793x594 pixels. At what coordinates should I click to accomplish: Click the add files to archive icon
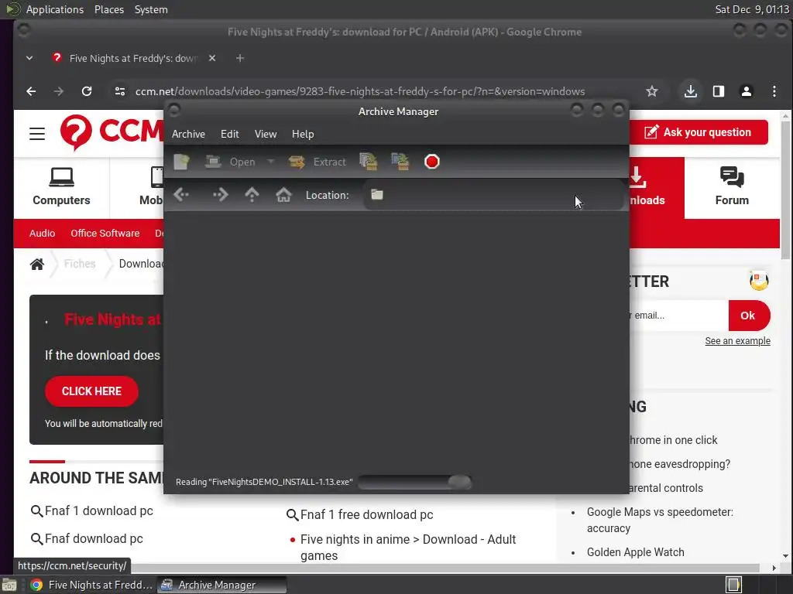tap(369, 162)
